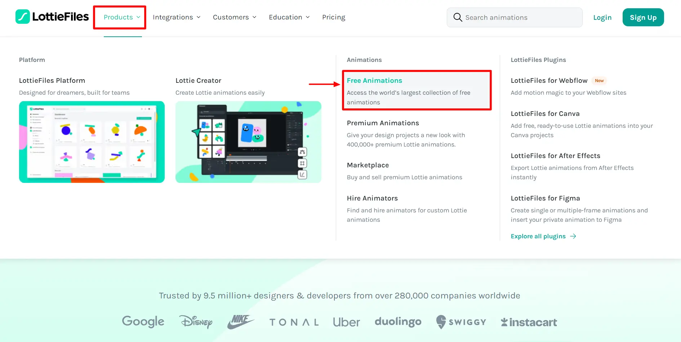Image resolution: width=681 pixels, height=342 pixels.
Task: Click the Disney logo
Action: tap(196, 321)
